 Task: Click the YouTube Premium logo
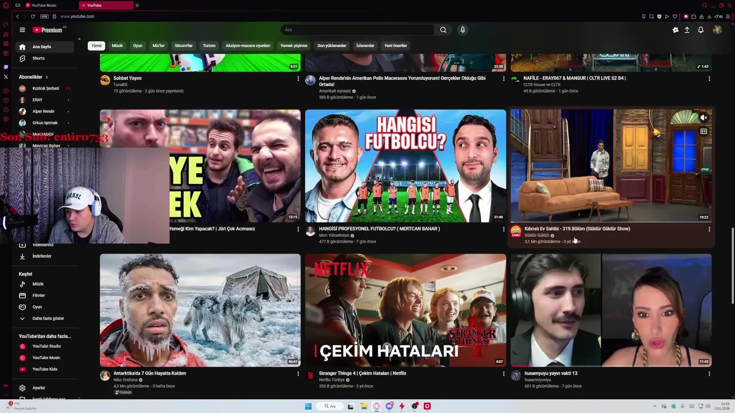(x=48, y=30)
